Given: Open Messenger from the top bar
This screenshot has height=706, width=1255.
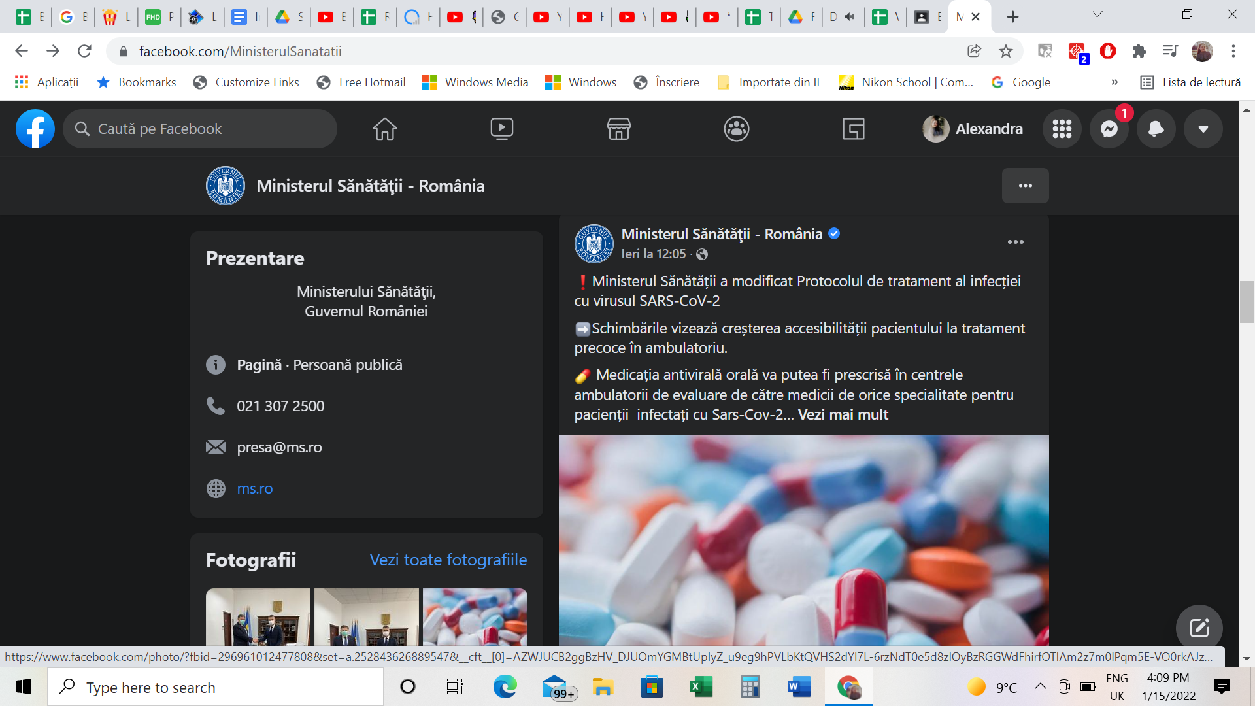Looking at the screenshot, I should 1109,129.
